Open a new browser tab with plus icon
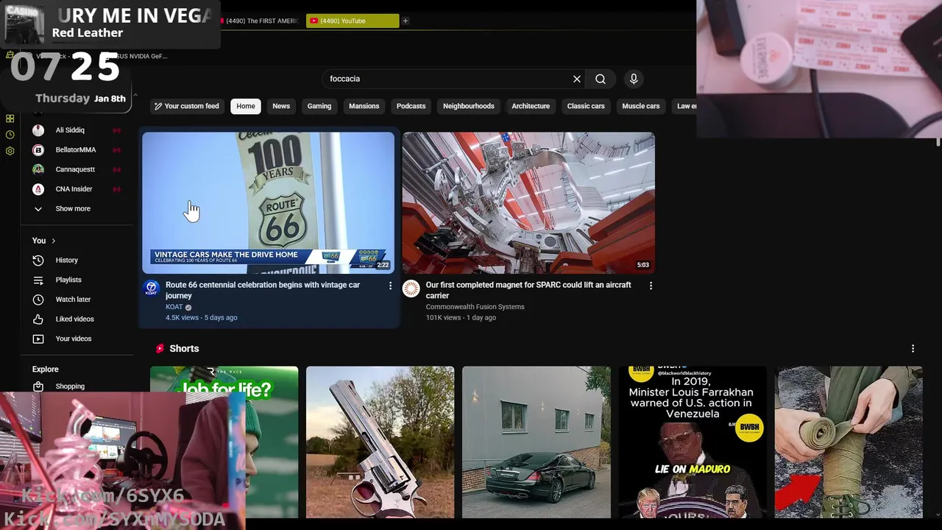Image resolution: width=942 pixels, height=530 pixels. (x=406, y=21)
